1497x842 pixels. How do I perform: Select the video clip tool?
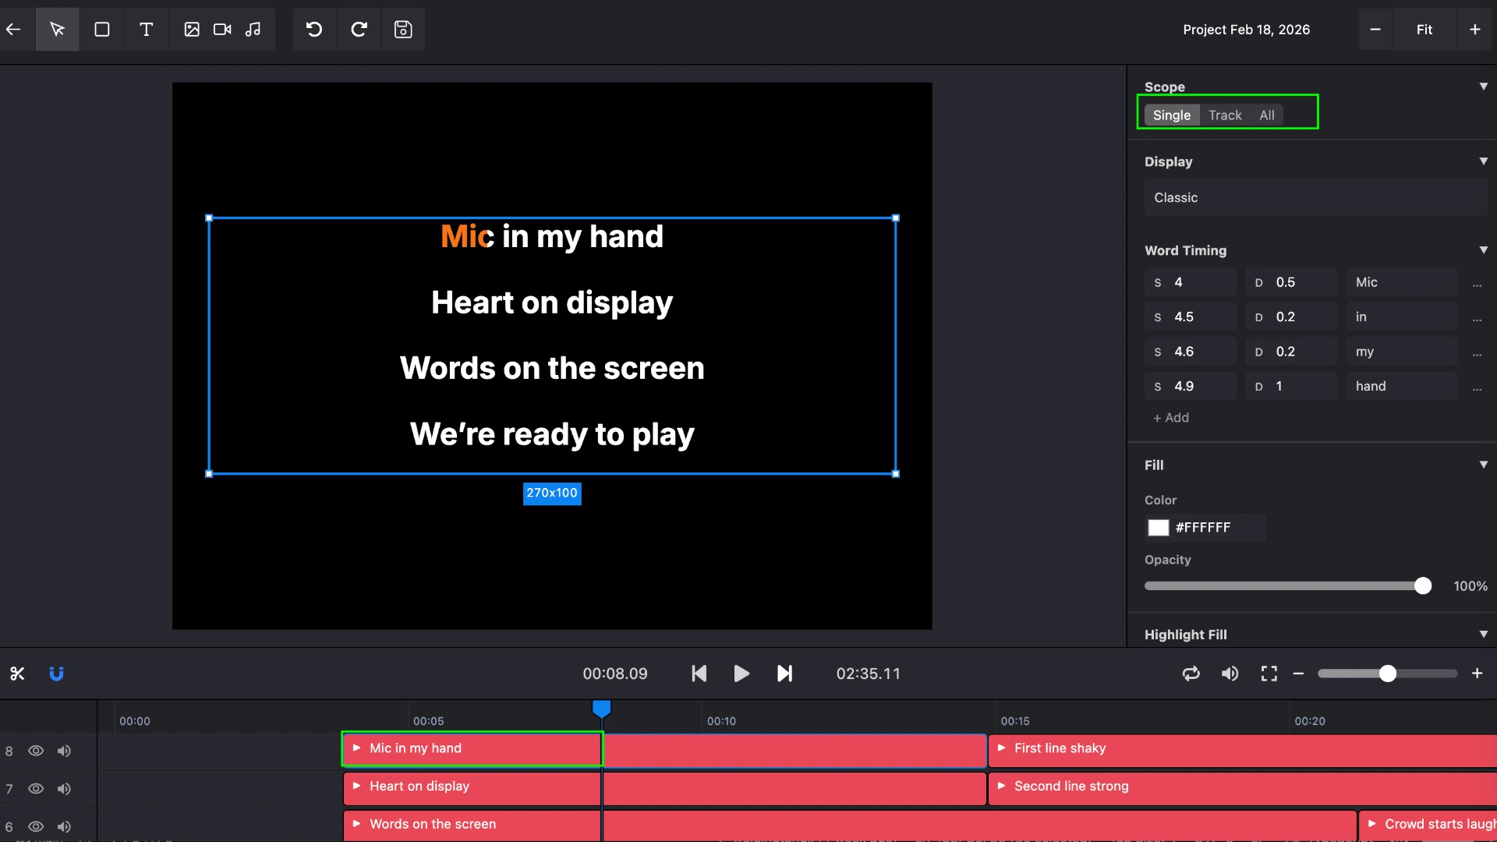pos(221,30)
